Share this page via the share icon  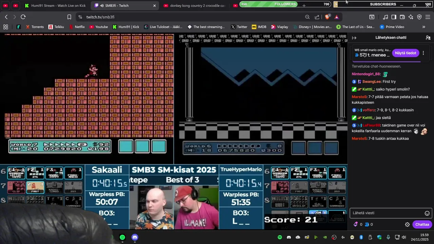point(317,17)
